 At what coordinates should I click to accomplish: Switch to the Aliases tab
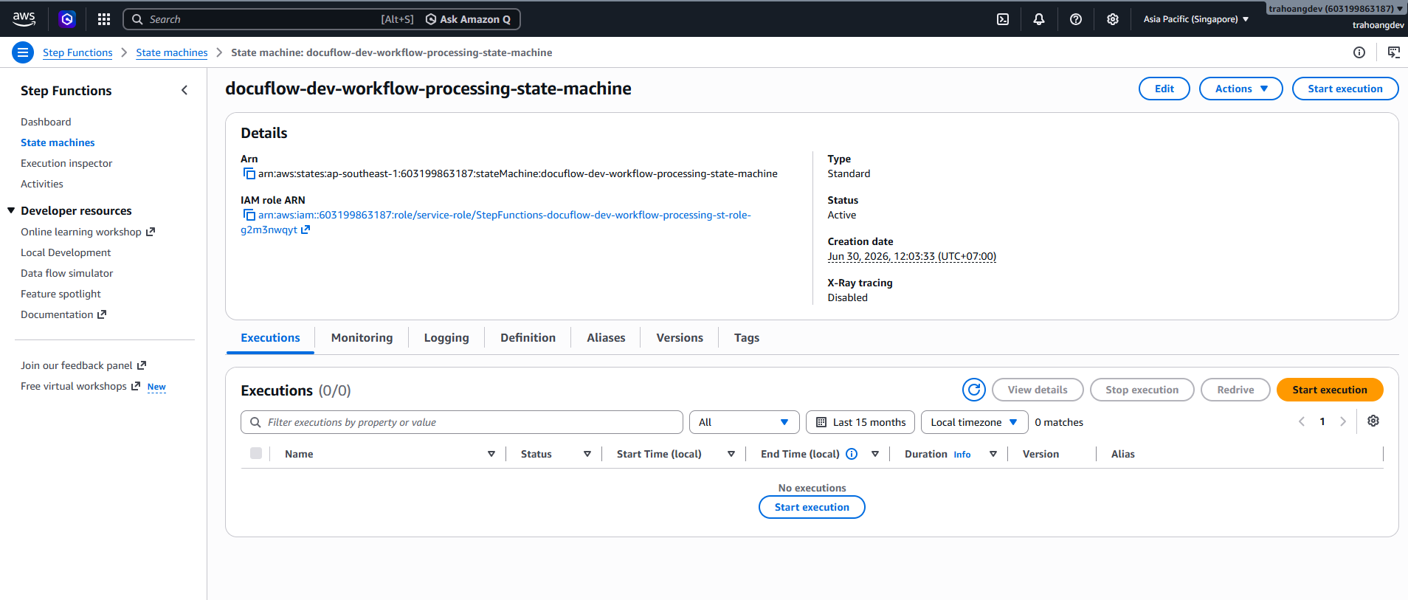[606, 338]
